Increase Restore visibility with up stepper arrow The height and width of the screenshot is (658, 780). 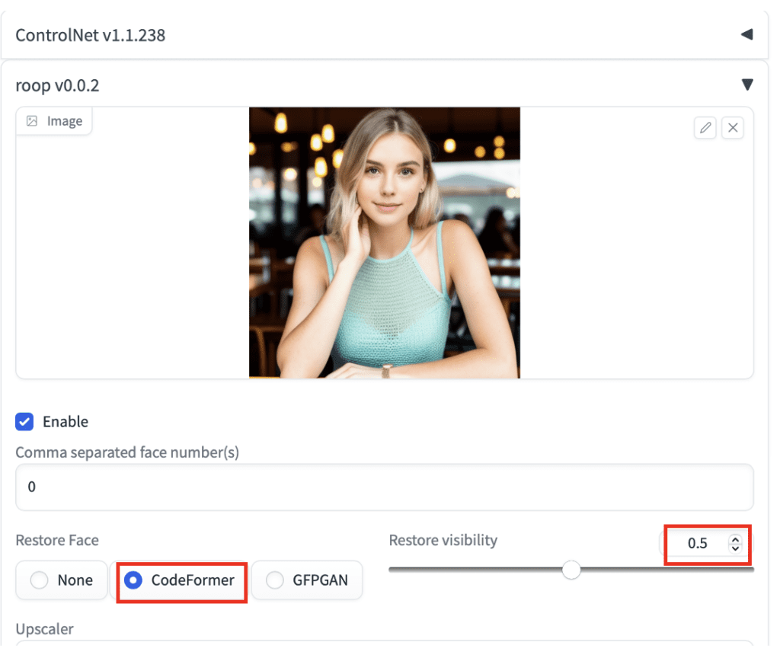[735, 538]
